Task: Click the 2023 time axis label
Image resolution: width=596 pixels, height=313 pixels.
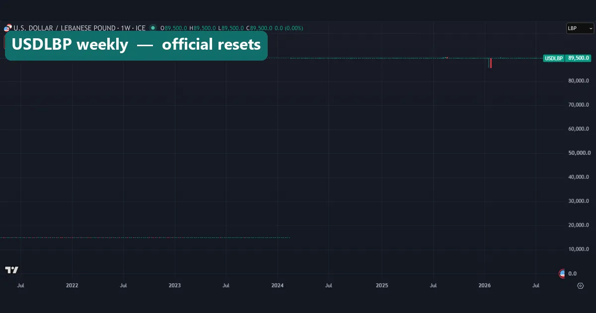Action: [175, 286]
